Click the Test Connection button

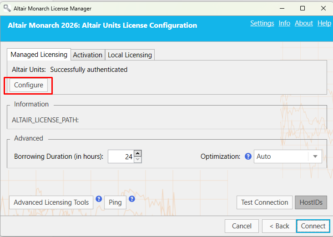pyautogui.click(x=265, y=202)
